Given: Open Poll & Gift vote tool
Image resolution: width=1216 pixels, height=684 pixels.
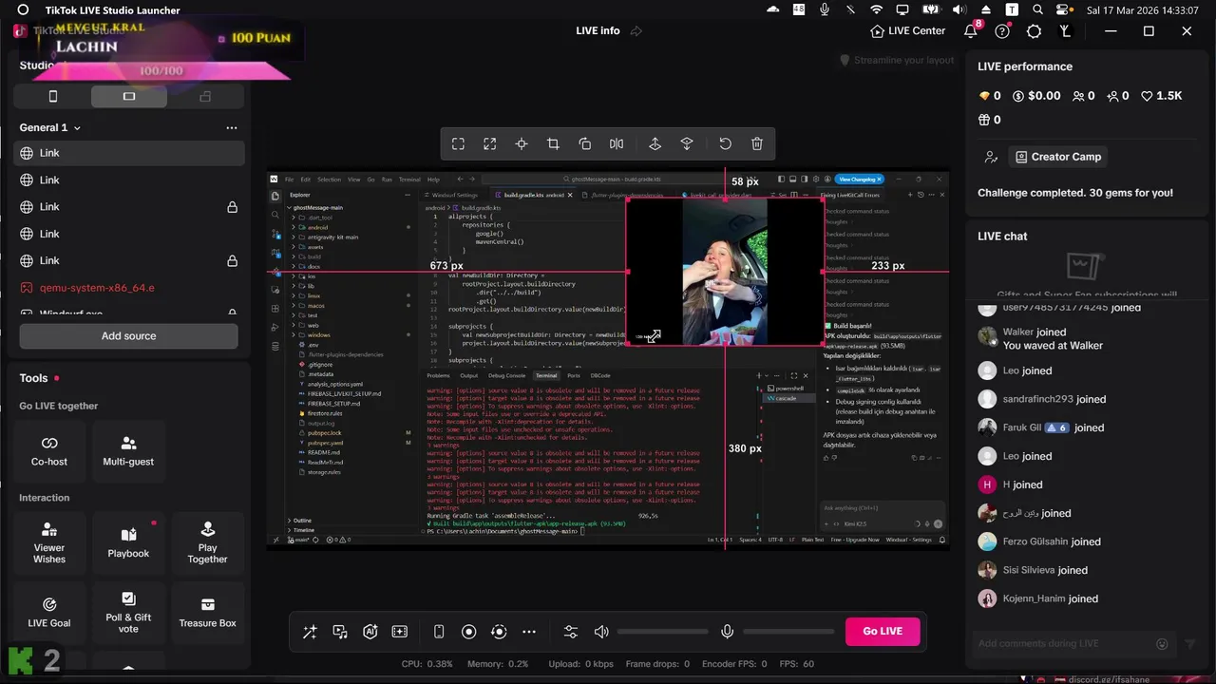Looking at the screenshot, I should (x=128, y=613).
